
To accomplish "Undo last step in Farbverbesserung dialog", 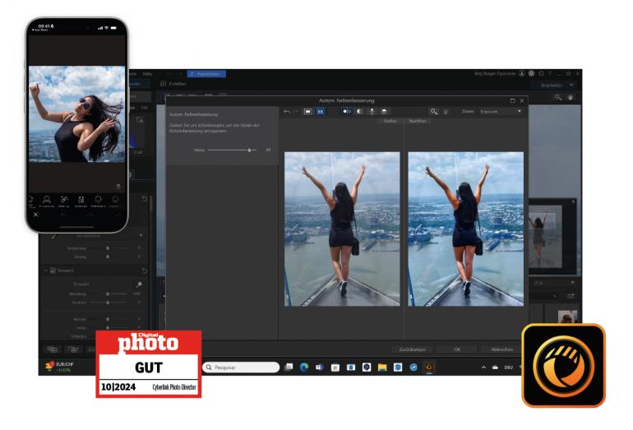I will [x=287, y=112].
